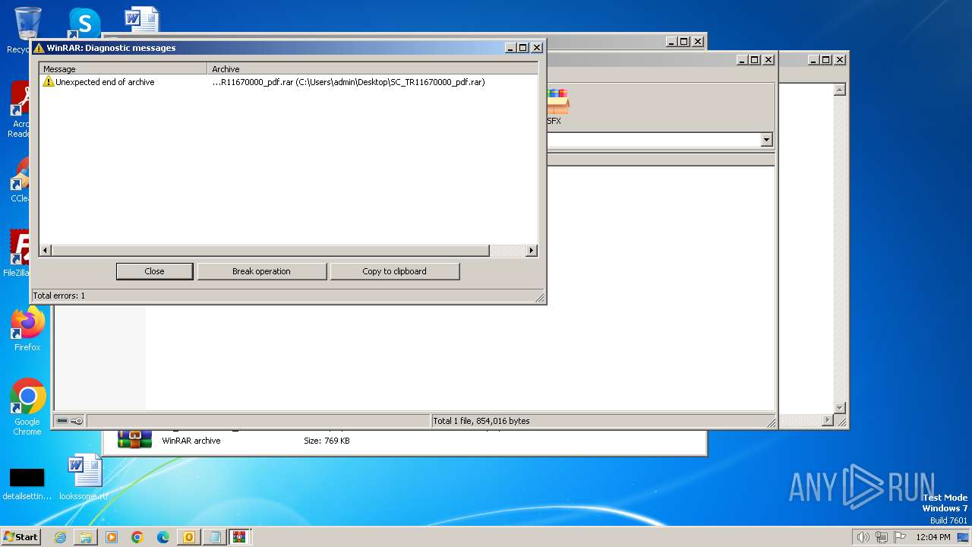Image resolution: width=972 pixels, height=547 pixels.
Task: Click 'Total errors: 1' status text
Action: point(59,296)
